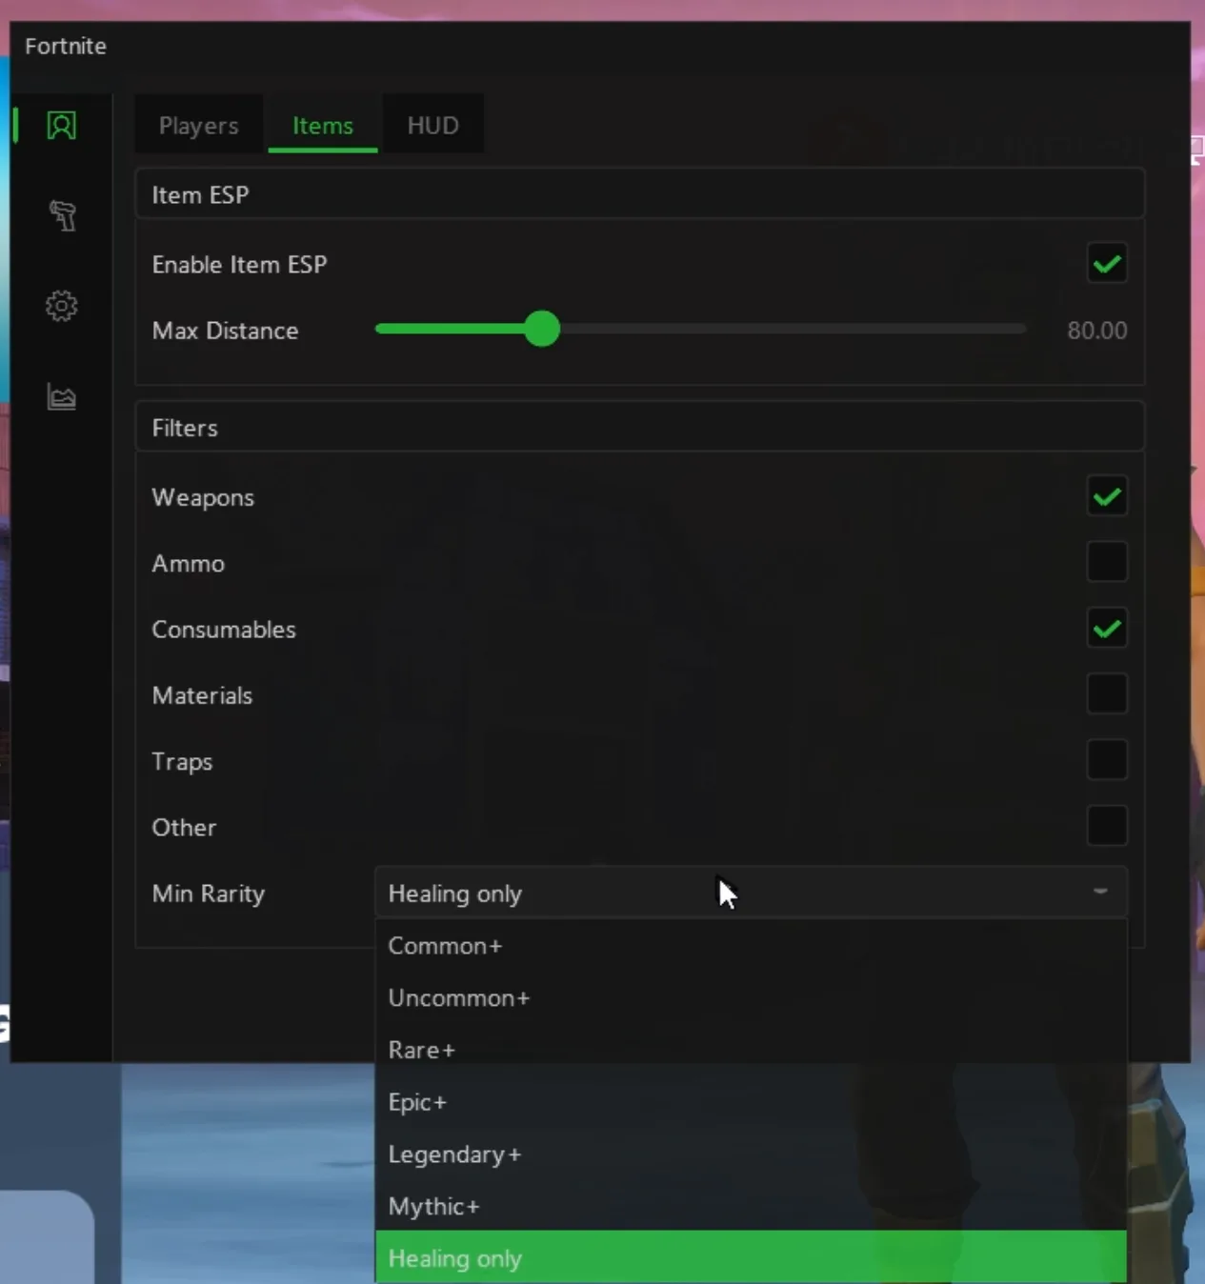Check the Materials filter checkbox

[x=1107, y=694]
